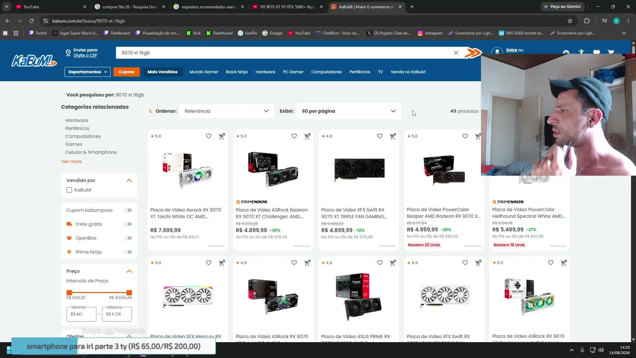The width and height of the screenshot is (636, 358).
Task: Open the Twitch bookmark
Action: point(38,33)
